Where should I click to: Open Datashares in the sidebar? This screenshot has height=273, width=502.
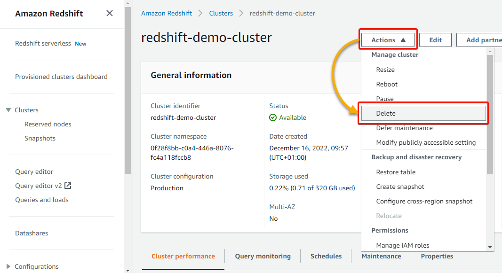click(x=32, y=233)
